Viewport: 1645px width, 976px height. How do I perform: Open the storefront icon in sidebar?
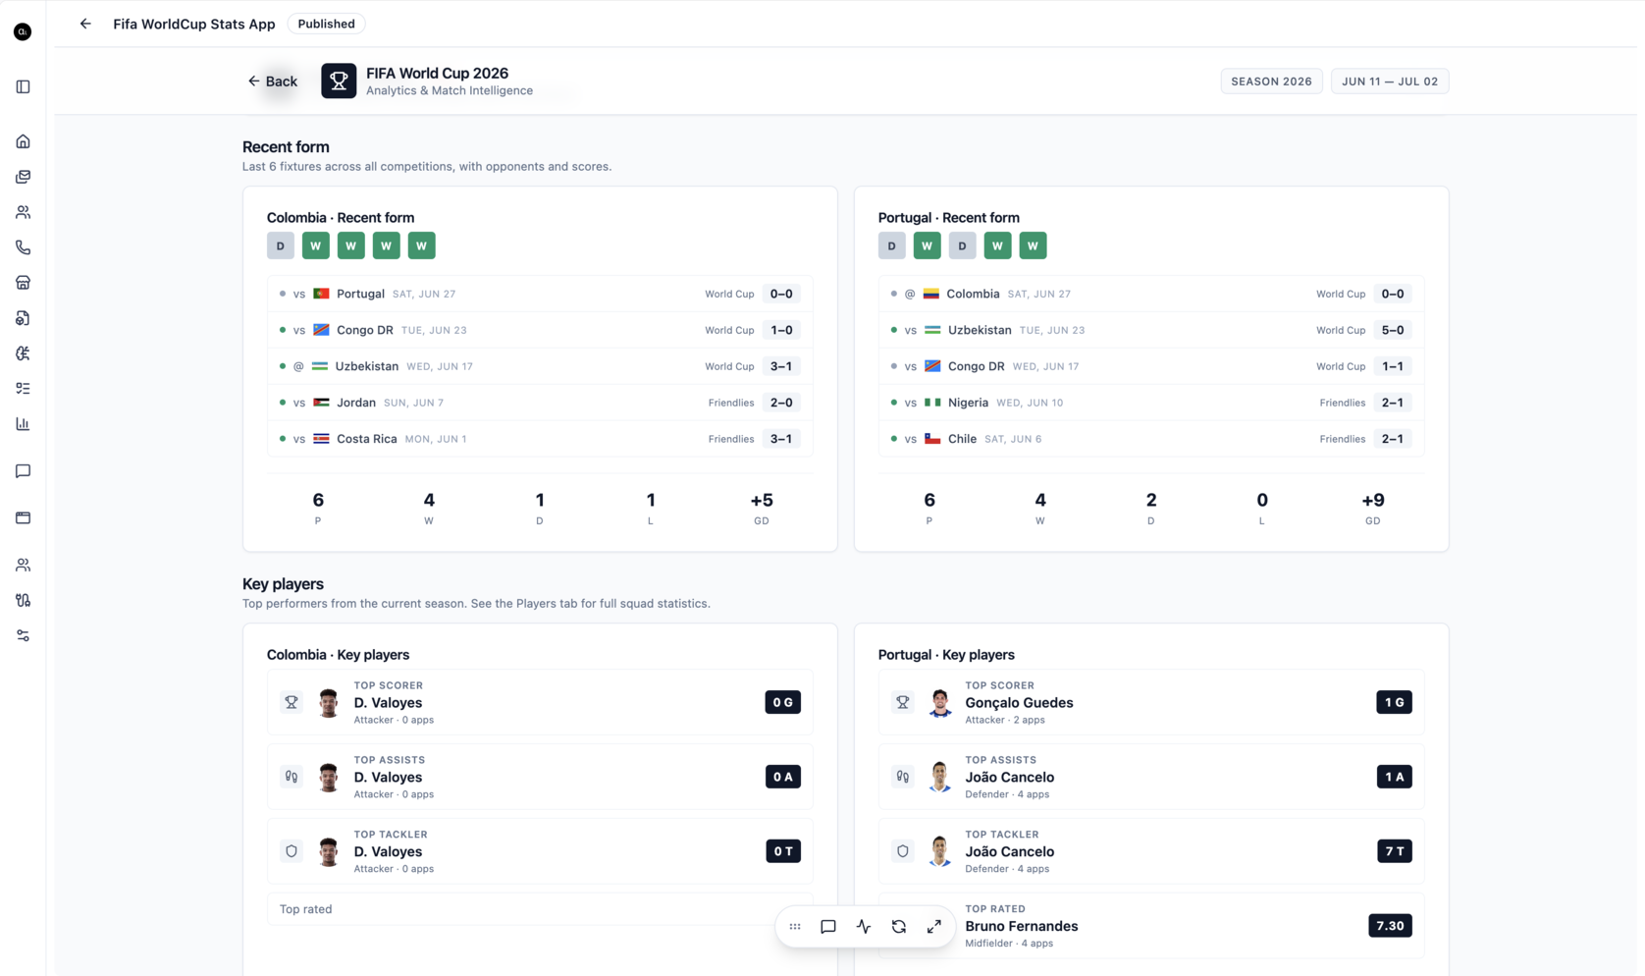(23, 283)
